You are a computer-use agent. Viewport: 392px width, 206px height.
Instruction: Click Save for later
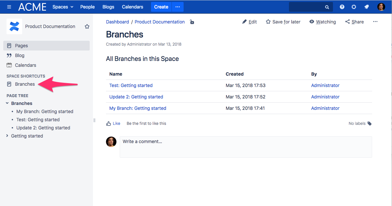tap(283, 22)
